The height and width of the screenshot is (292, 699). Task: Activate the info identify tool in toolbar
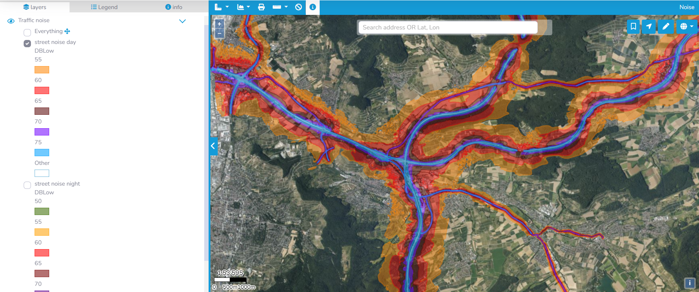[312, 7]
